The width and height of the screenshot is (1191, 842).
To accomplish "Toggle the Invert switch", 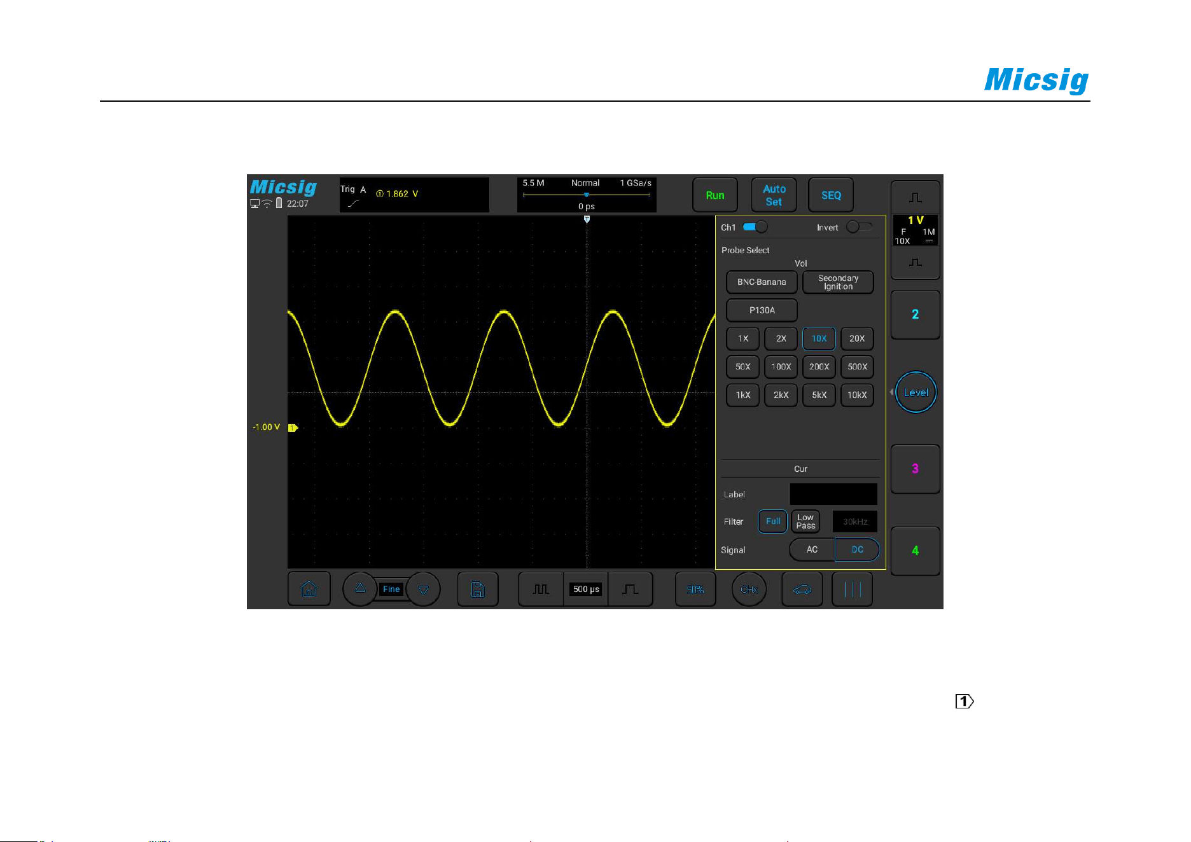I will pyautogui.click(x=860, y=227).
